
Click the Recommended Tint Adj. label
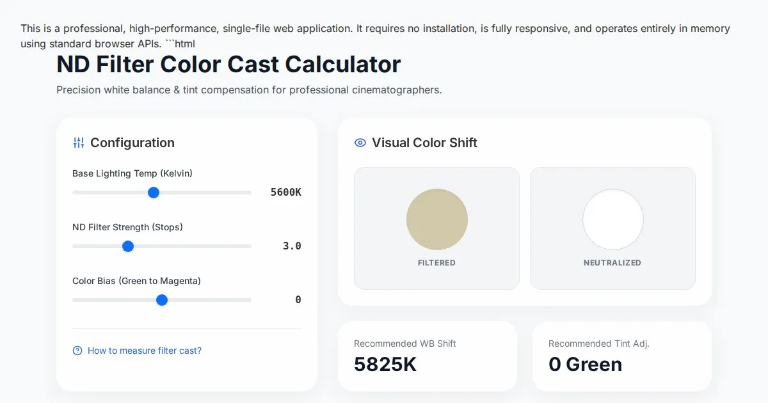tap(599, 344)
